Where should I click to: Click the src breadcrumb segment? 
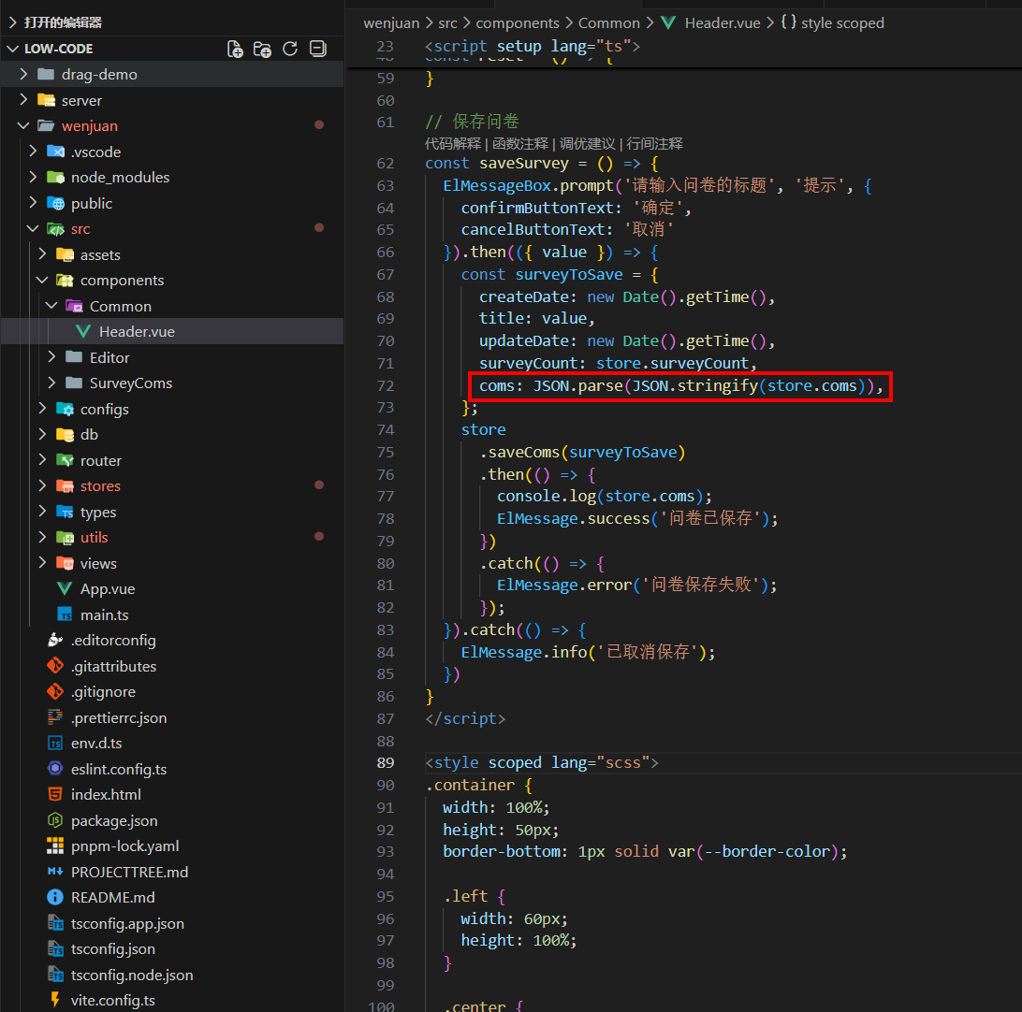pos(447,22)
